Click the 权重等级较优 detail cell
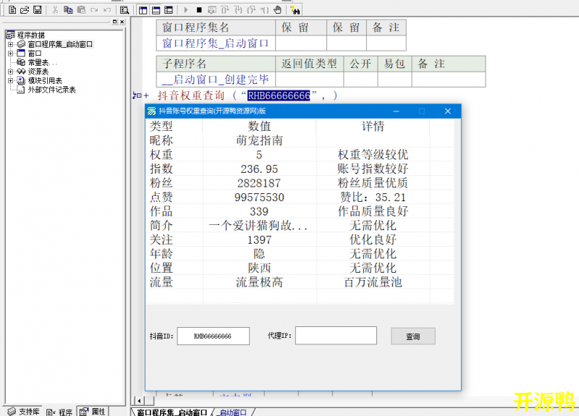The width and height of the screenshot is (579, 416). pos(373,155)
